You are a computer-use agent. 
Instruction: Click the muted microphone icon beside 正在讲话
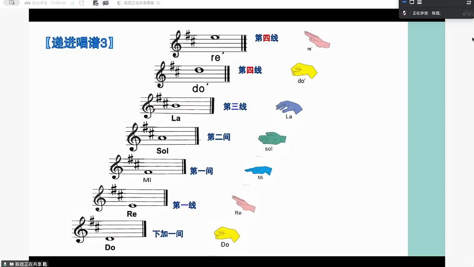405,13
